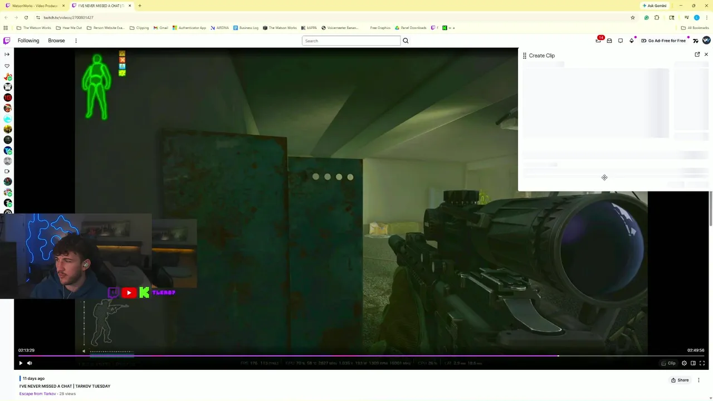The width and height of the screenshot is (713, 401).
Task: Open the Bits crown icon
Action: pyautogui.click(x=632, y=41)
